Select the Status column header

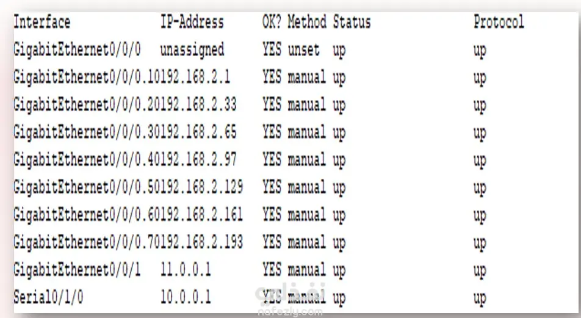352,23
